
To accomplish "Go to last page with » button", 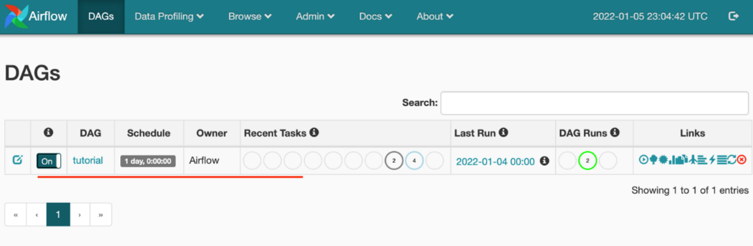I will (101, 214).
